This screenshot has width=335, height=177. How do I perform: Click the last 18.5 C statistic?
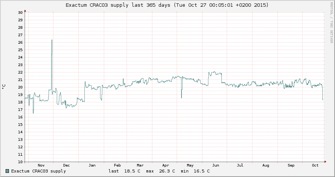124,171
